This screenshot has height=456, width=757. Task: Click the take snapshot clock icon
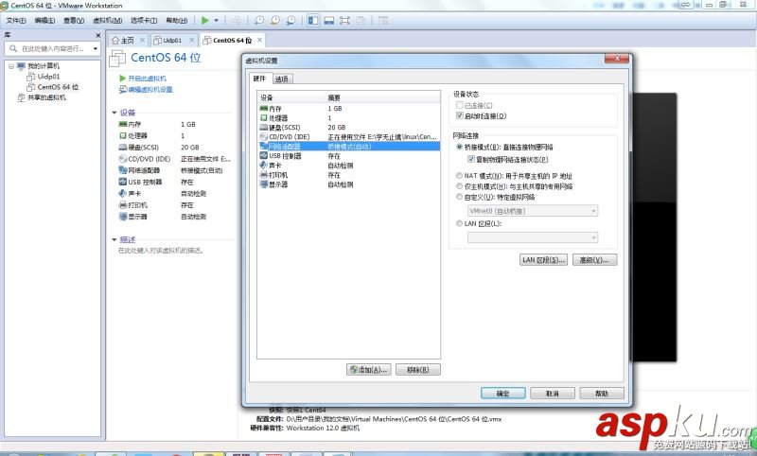(259, 20)
